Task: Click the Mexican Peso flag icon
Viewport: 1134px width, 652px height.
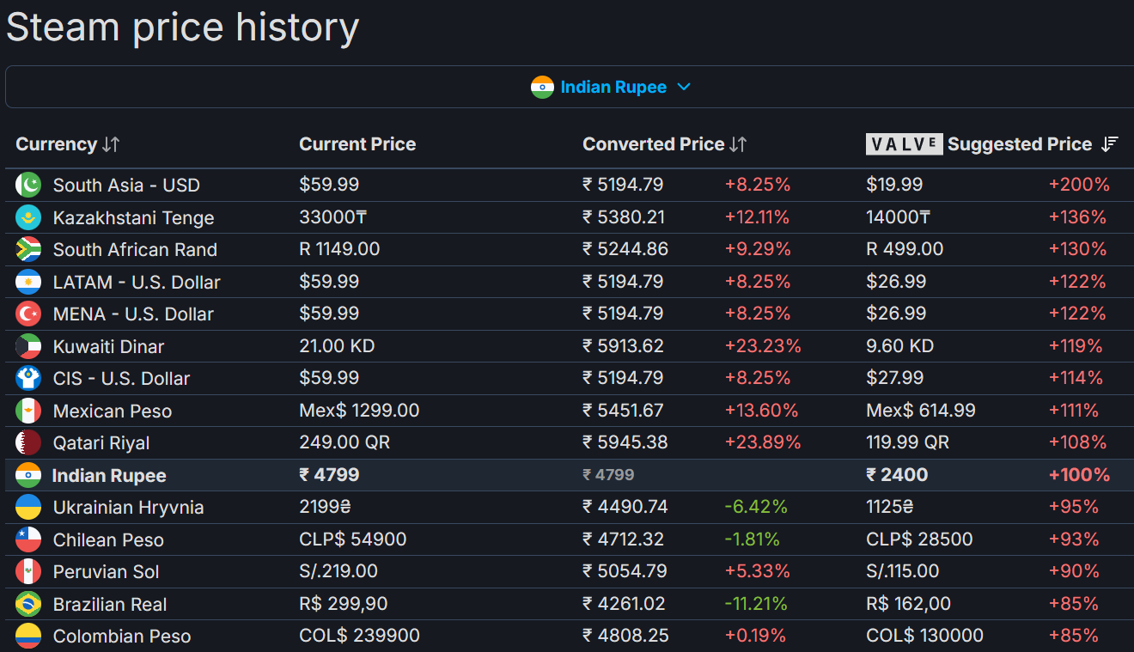Action: (28, 411)
